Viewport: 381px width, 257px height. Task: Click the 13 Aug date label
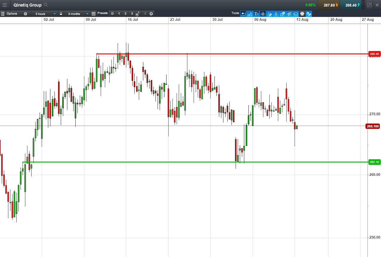[302, 20]
